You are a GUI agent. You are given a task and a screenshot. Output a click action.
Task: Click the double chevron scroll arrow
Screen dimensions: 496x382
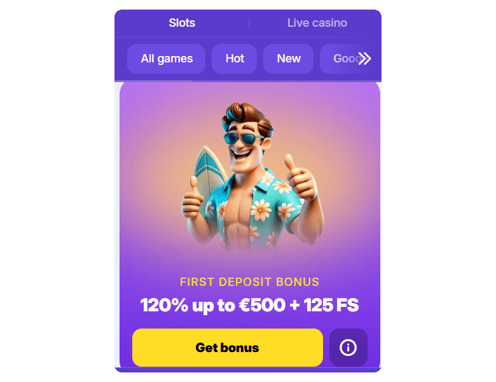(365, 59)
